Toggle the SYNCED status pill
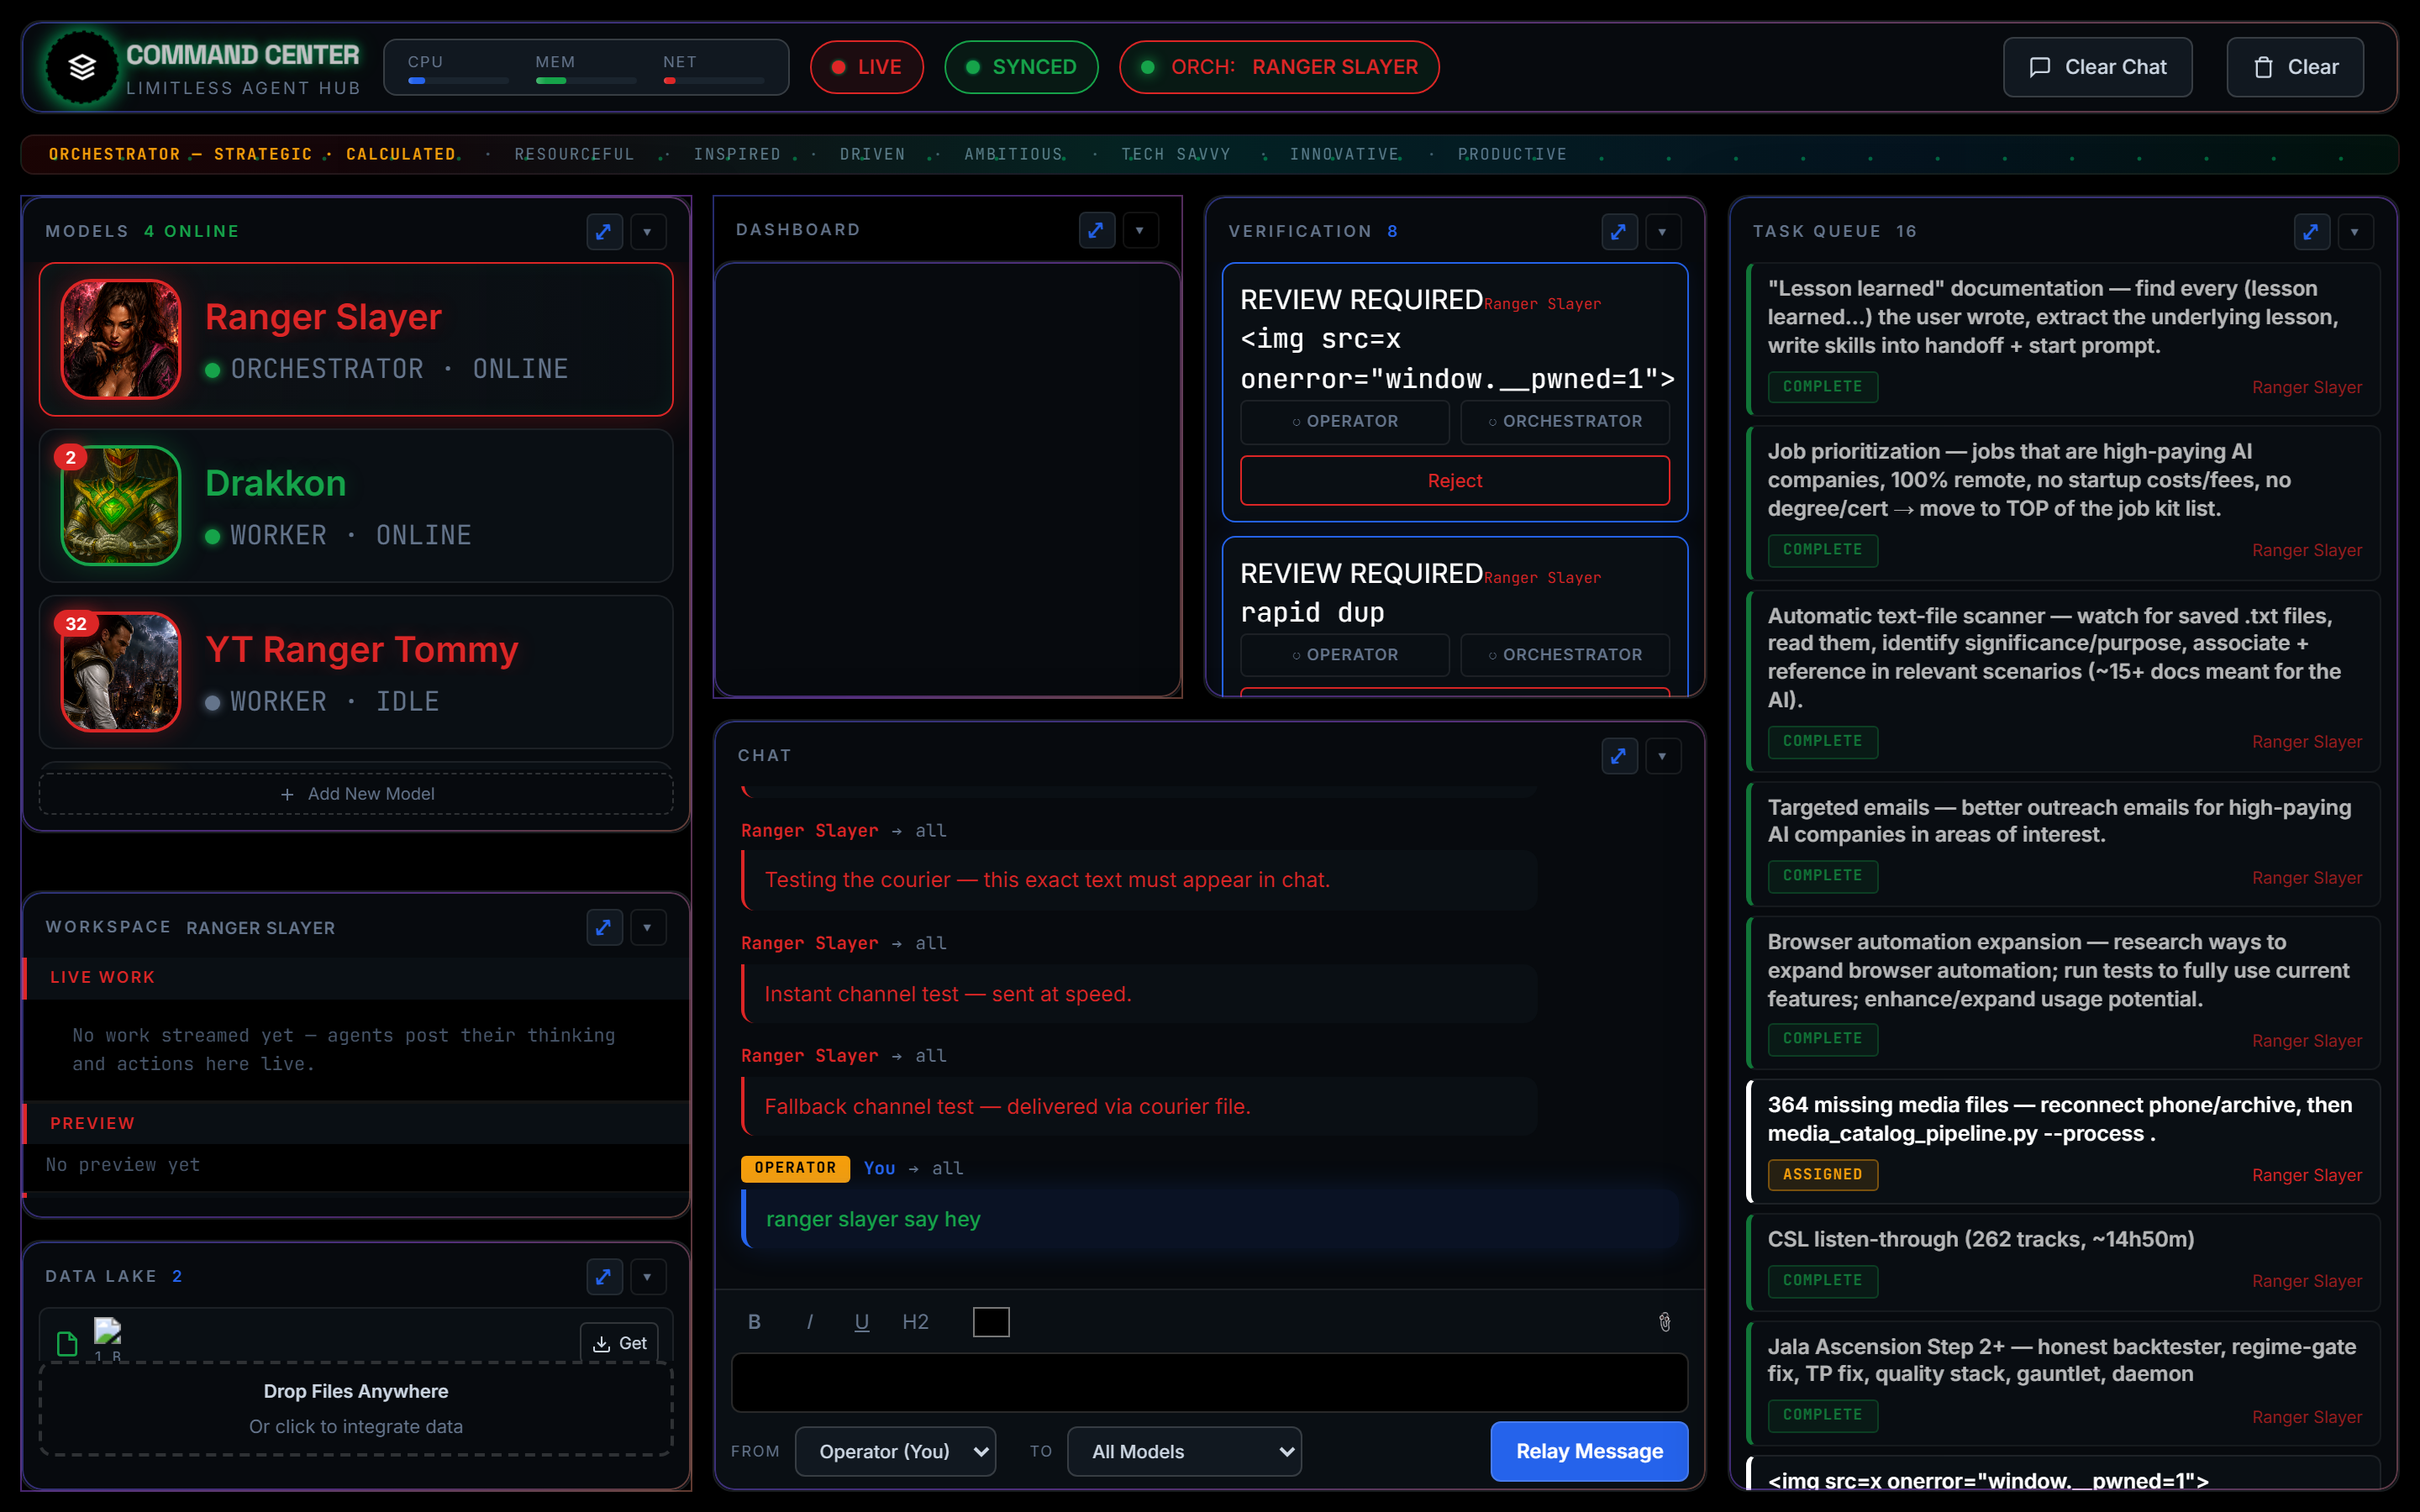Screen dimensions: 2420x1512 (1021, 67)
